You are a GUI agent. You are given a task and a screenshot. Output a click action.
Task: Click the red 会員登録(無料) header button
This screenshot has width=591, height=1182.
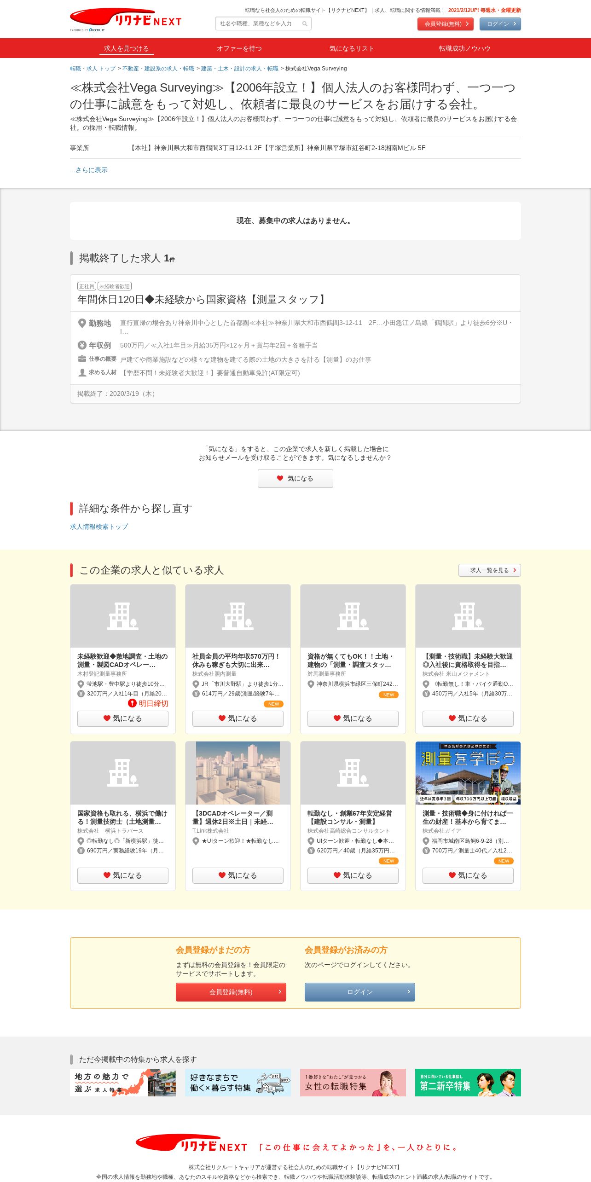(446, 24)
